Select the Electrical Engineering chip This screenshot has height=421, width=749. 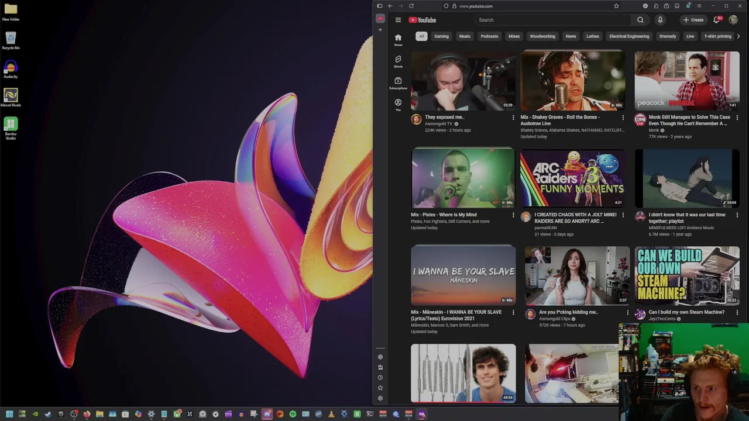click(x=629, y=36)
